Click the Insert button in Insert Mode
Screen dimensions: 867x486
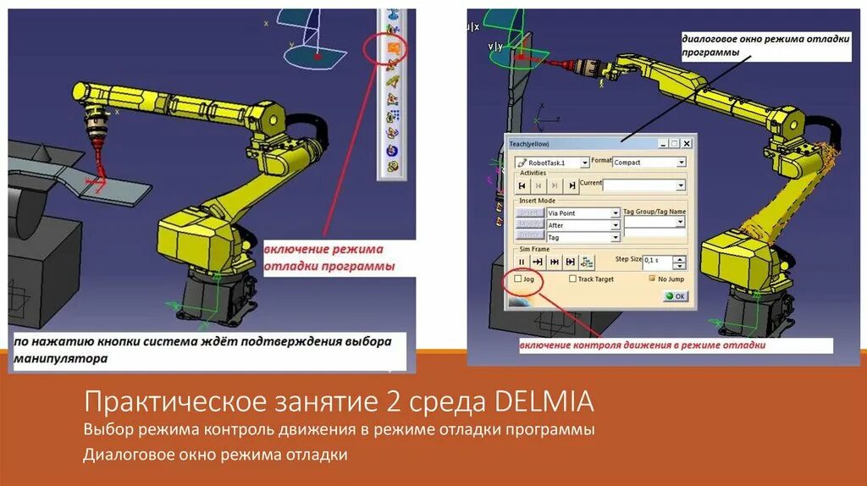click(x=530, y=213)
